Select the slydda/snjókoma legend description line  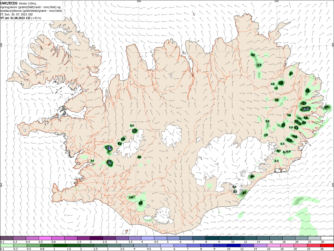(x=31, y=11)
